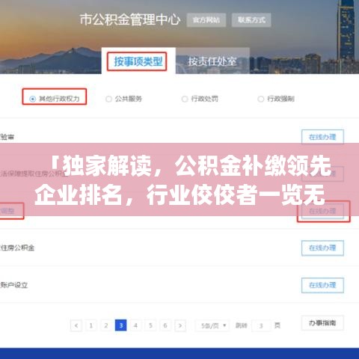Go to next page arrow
This screenshot has height=359, width=359.
tap(180, 325)
